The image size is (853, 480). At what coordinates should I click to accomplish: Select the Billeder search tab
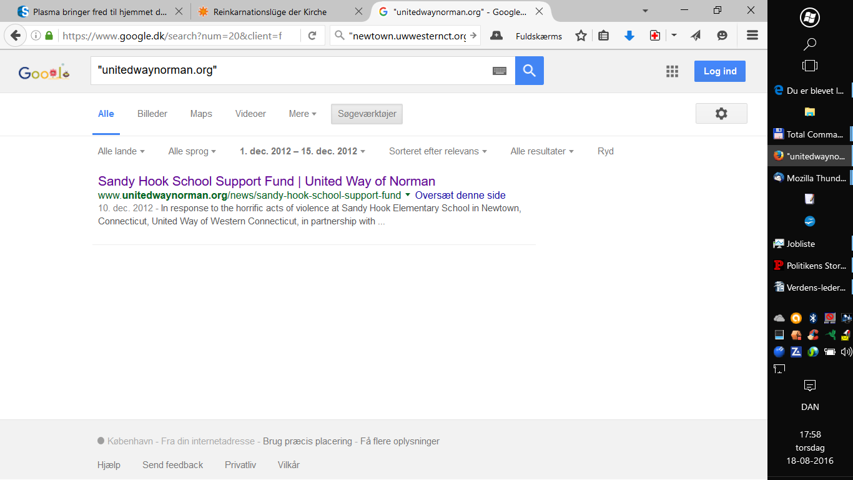(x=152, y=114)
